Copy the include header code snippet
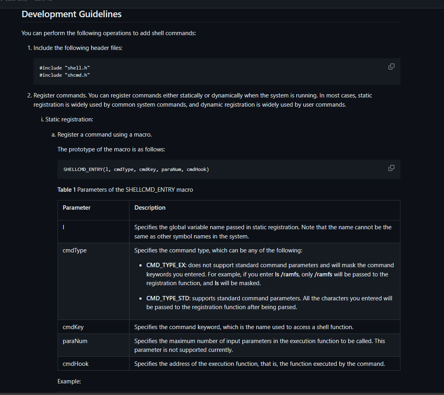 coord(391,66)
